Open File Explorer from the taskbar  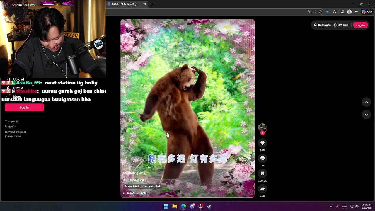[x=175, y=206]
